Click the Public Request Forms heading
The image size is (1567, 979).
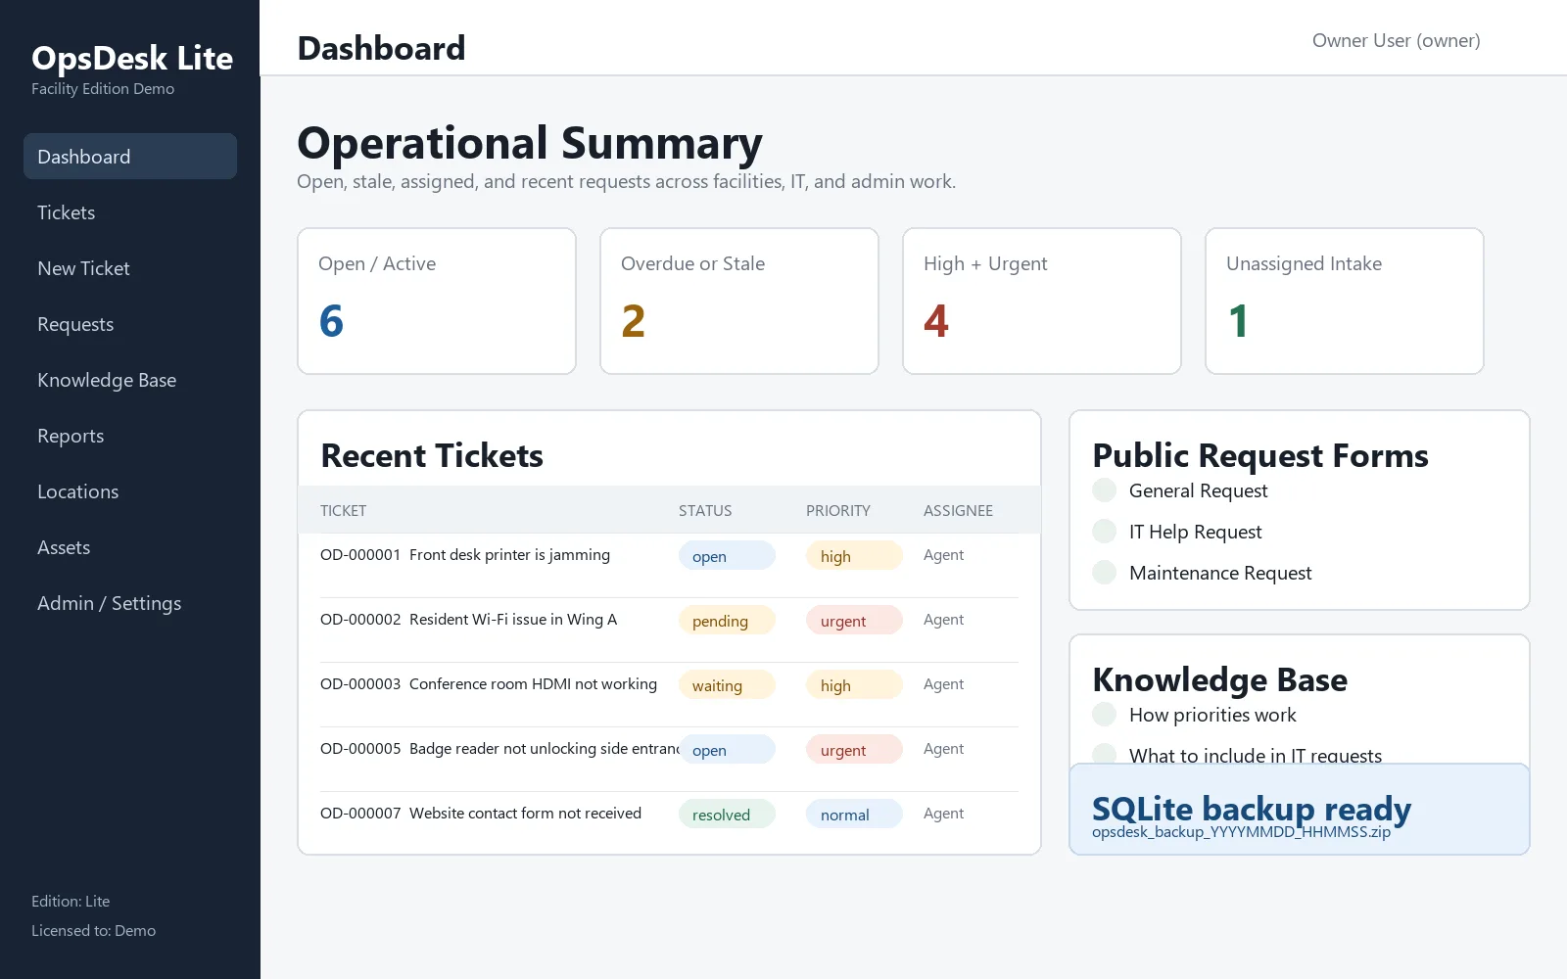coord(1260,456)
